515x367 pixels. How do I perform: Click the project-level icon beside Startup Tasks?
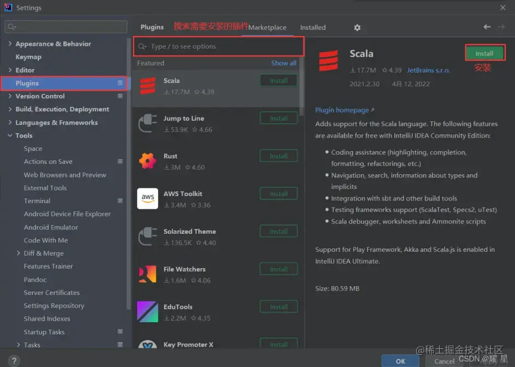(x=120, y=332)
